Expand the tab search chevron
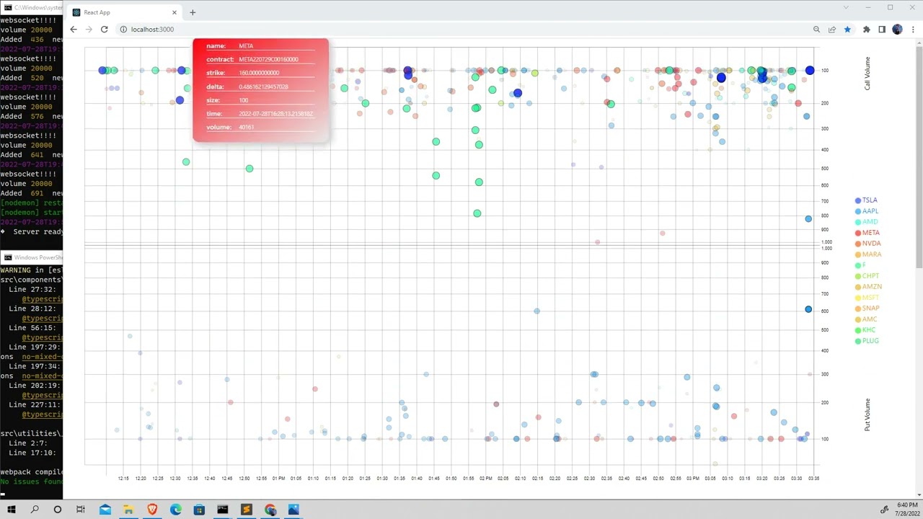 pyautogui.click(x=846, y=7)
